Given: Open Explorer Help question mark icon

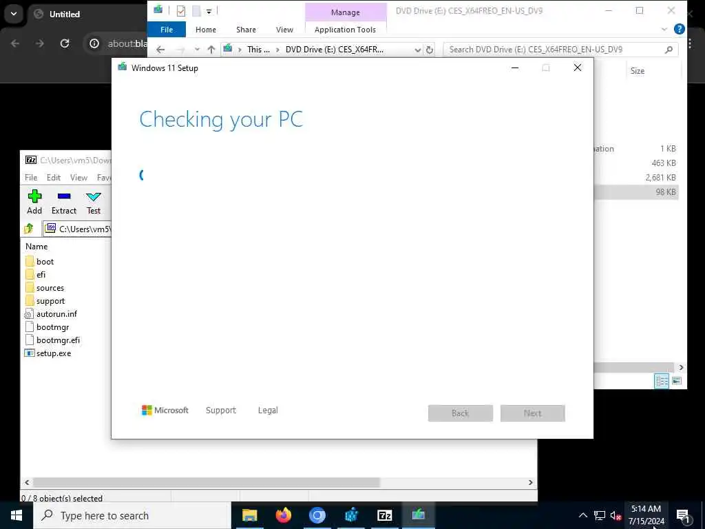Looking at the screenshot, I should (x=680, y=29).
